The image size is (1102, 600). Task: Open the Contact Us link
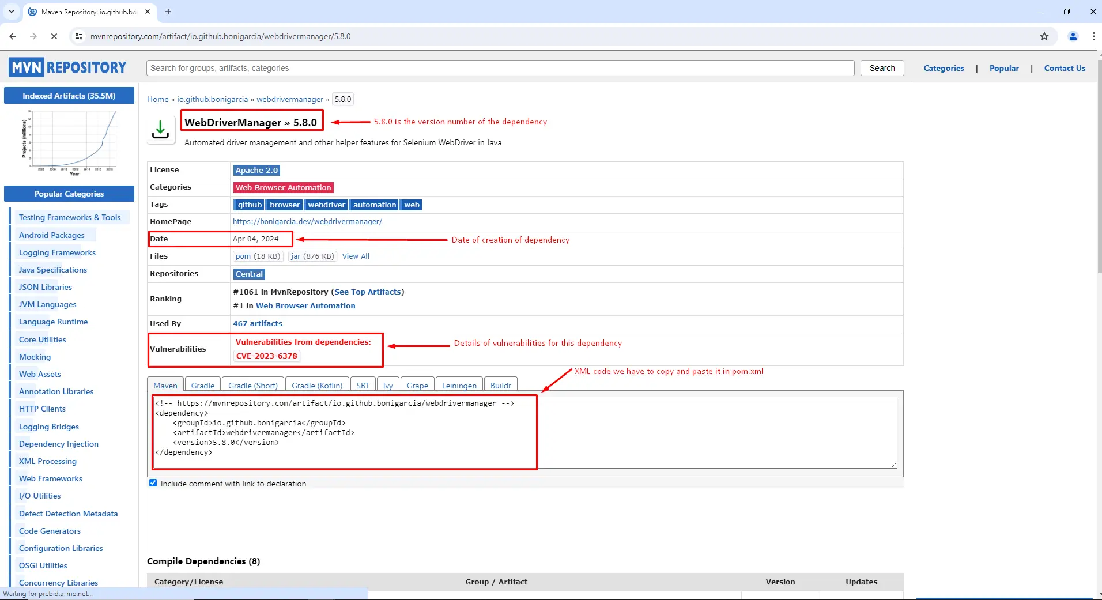pos(1065,68)
